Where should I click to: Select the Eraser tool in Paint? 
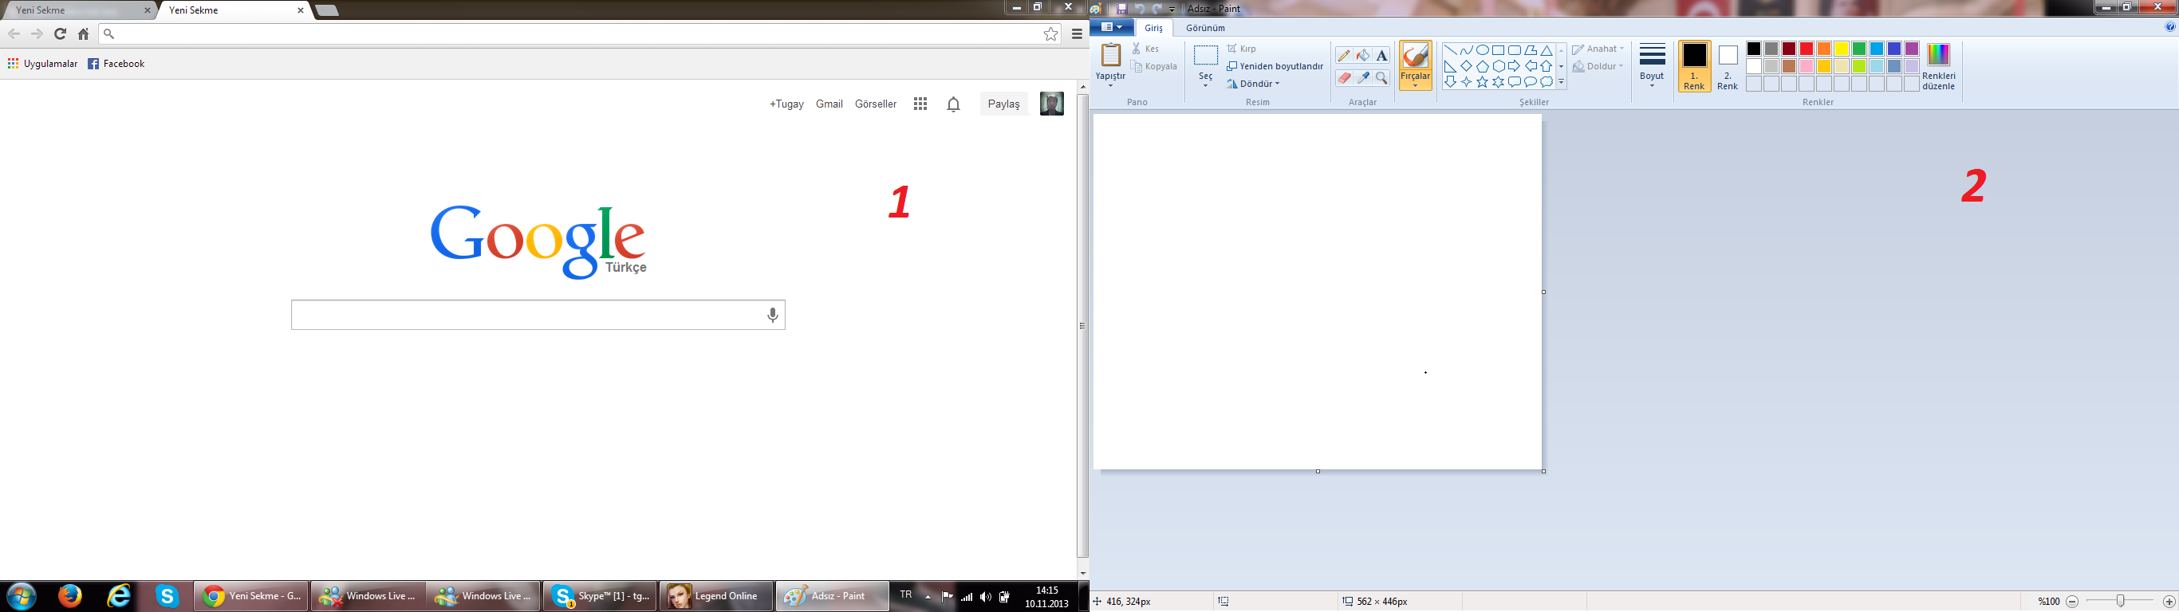(x=1344, y=78)
